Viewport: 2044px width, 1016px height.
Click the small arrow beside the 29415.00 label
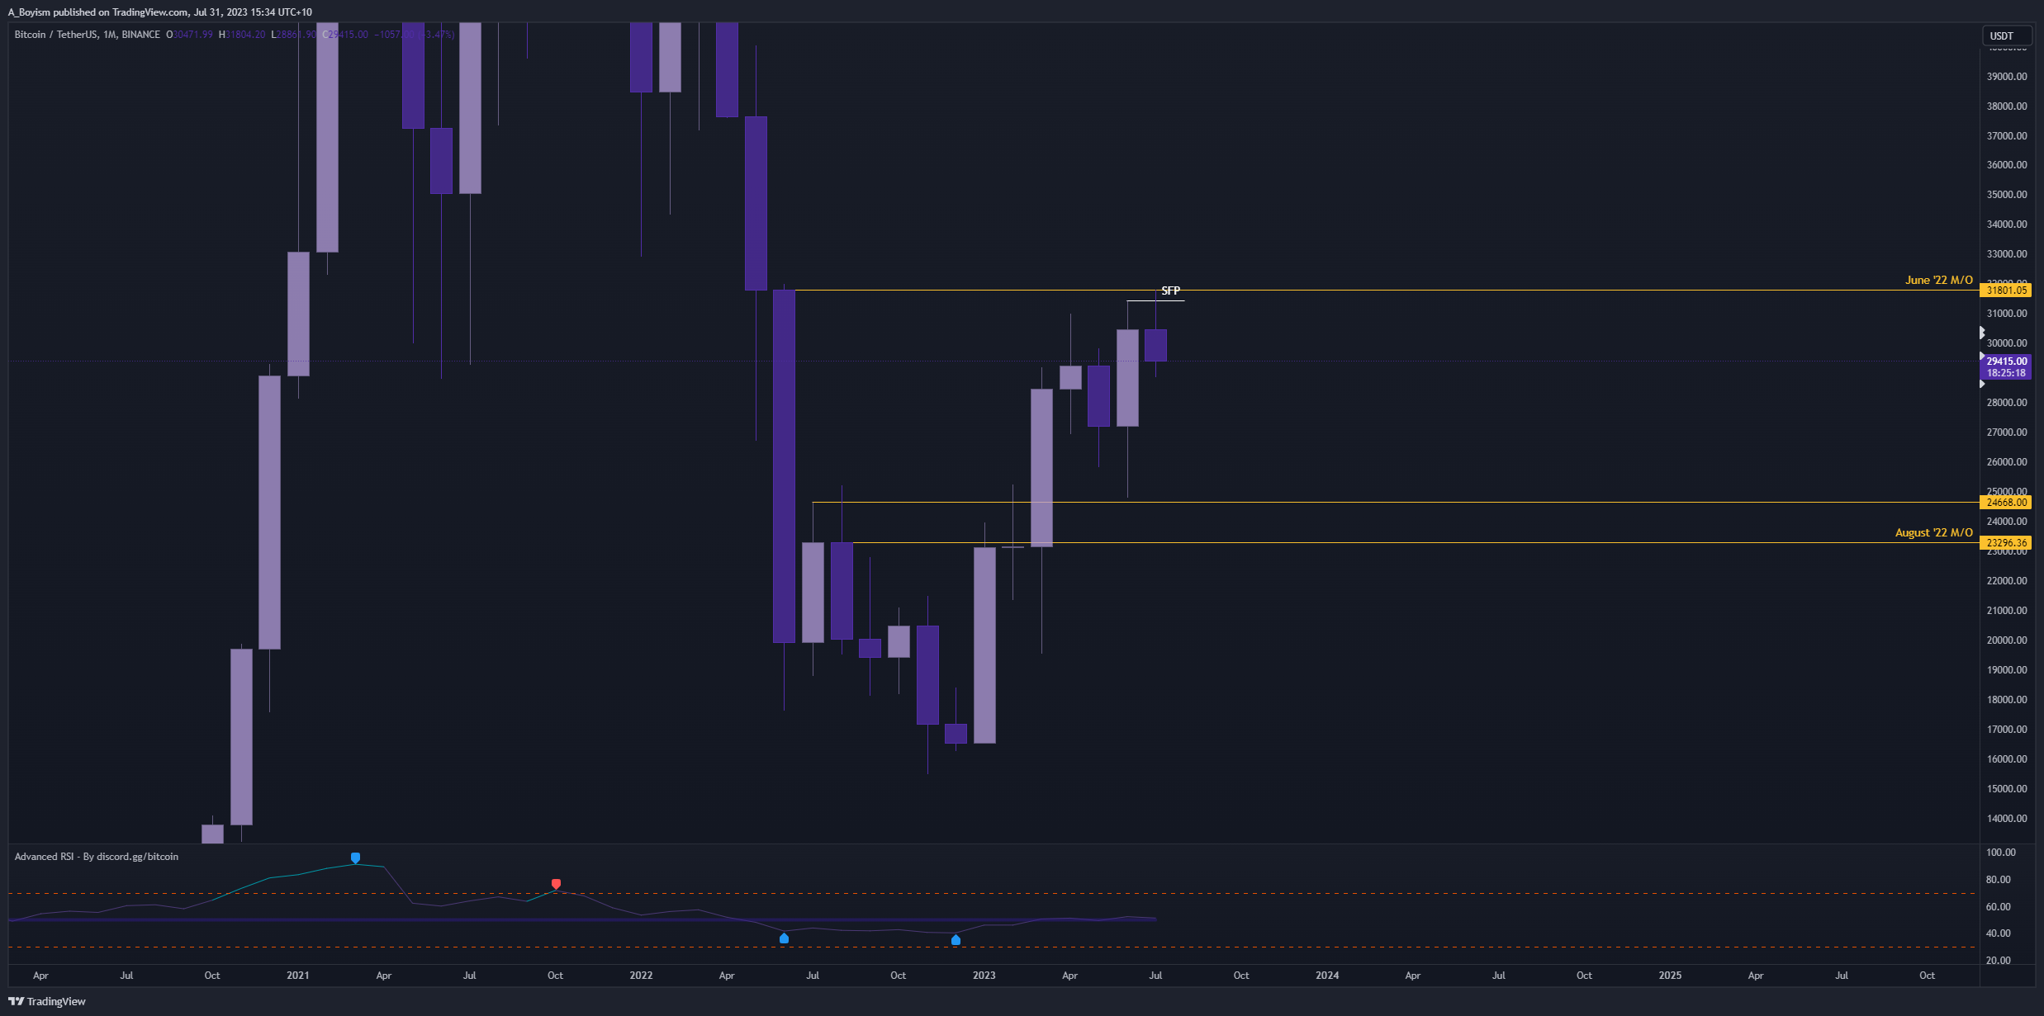pos(1982,357)
